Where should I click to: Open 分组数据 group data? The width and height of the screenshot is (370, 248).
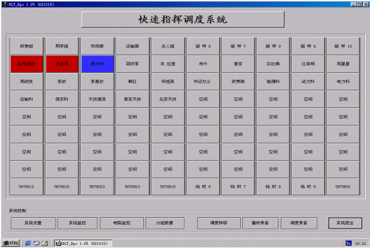[x=165, y=223]
